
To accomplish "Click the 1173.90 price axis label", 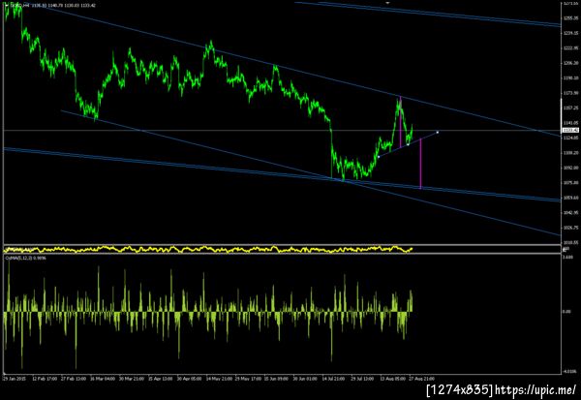I will click(571, 93).
